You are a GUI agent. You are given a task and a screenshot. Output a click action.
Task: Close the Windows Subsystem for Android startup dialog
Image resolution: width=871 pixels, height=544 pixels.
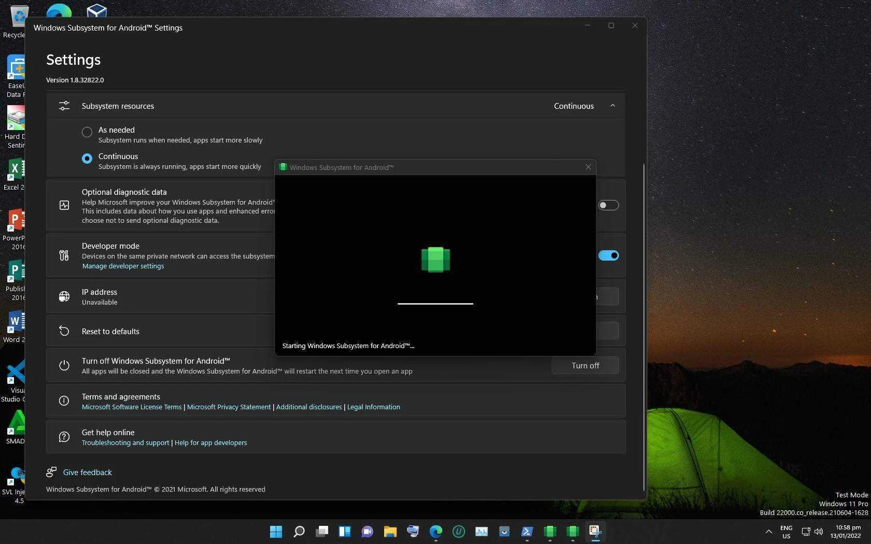[x=588, y=167]
